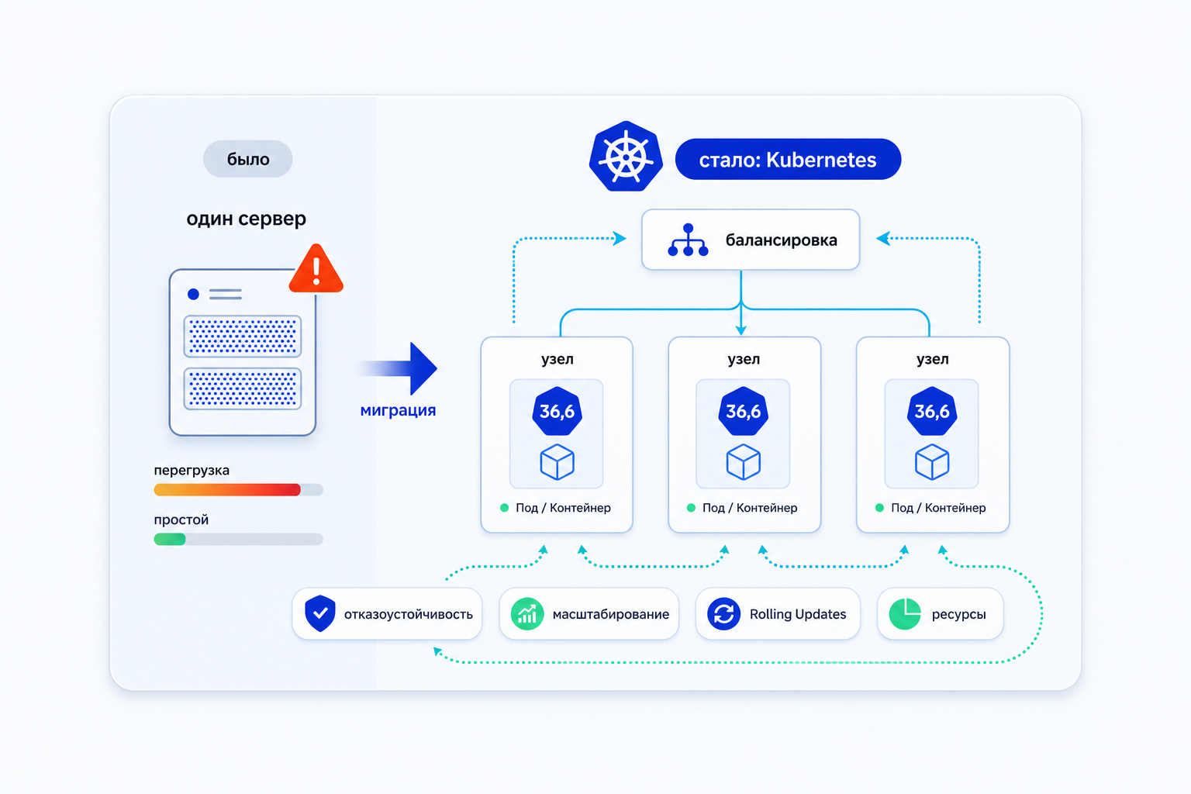Click the «миграция» label

398,410
